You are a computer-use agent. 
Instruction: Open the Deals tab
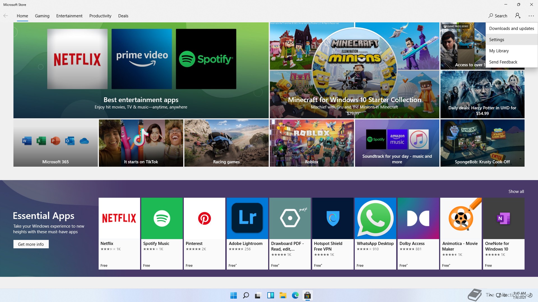click(x=123, y=16)
